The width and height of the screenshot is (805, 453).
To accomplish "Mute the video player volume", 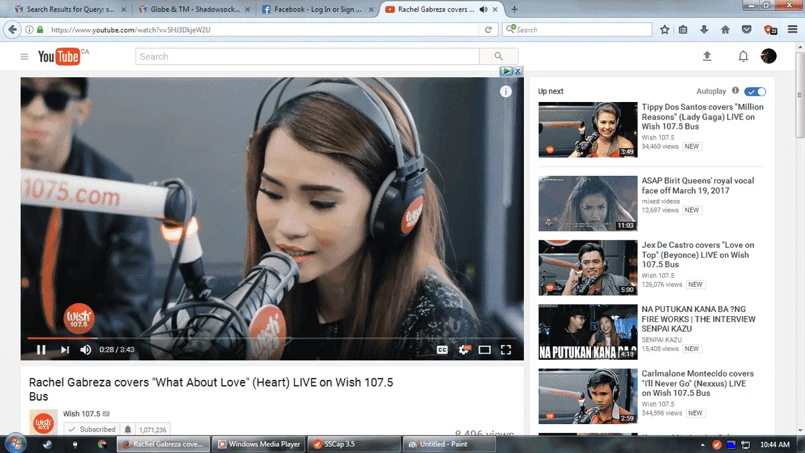I will coord(86,350).
